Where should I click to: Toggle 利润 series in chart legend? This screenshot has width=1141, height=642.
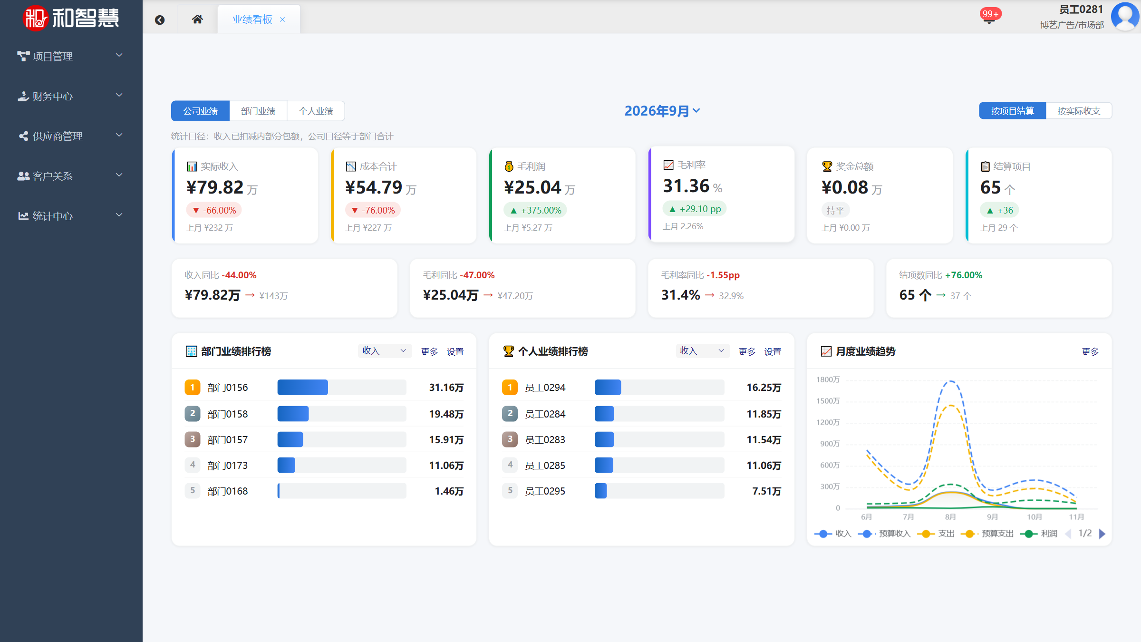click(x=1038, y=534)
